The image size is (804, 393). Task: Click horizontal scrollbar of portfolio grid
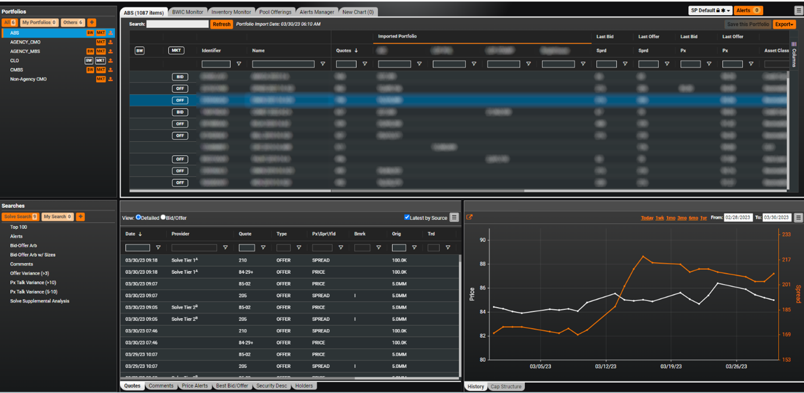point(427,191)
